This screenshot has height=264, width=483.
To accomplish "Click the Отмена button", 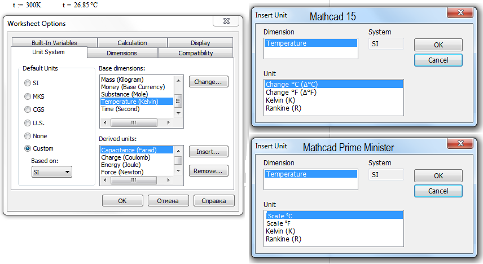I will [168, 201].
